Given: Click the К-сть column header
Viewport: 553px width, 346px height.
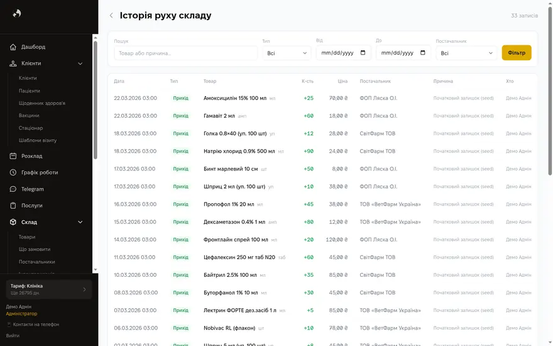Looking at the screenshot, I should (307, 81).
